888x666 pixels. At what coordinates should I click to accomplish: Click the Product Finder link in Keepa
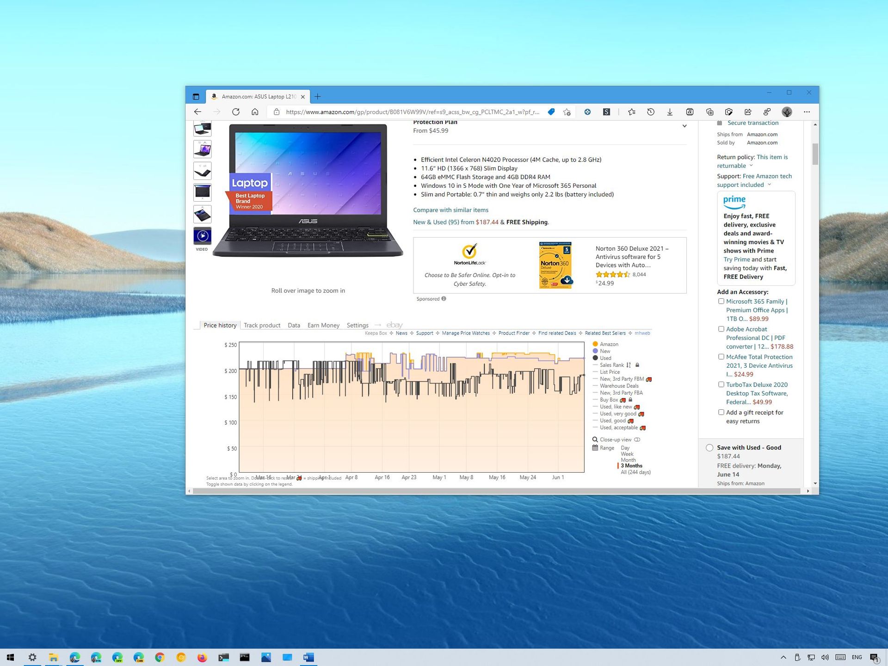[513, 333]
